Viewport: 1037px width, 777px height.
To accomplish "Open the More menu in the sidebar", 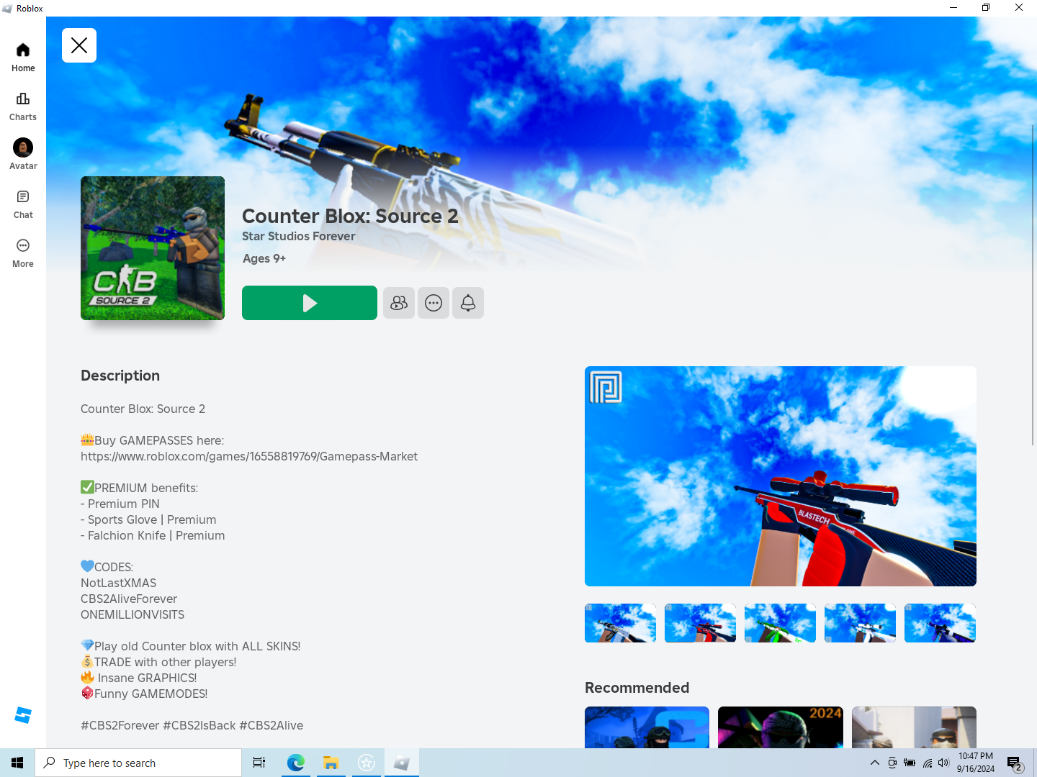I will point(23,253).
